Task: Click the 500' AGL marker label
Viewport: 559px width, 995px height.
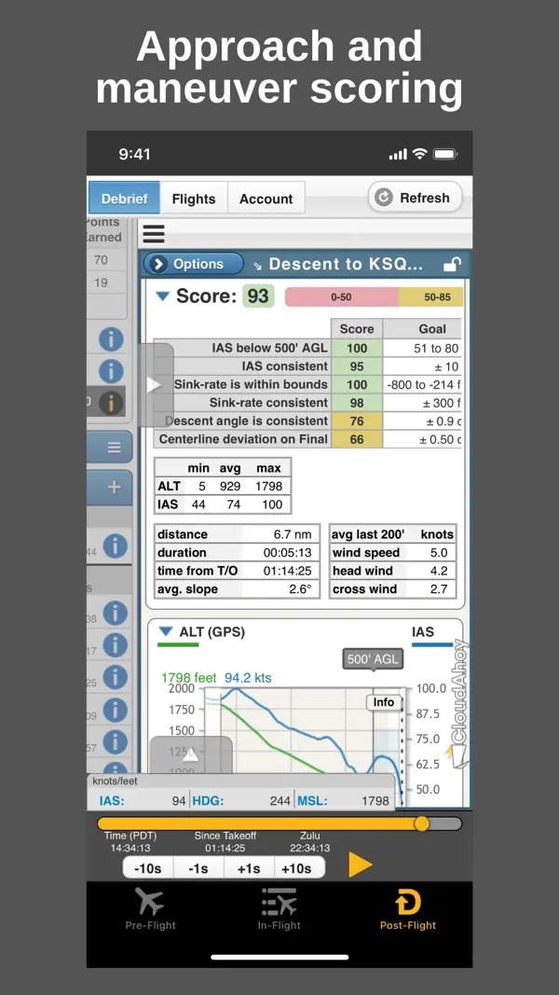Action: click(x=373, y=659)
